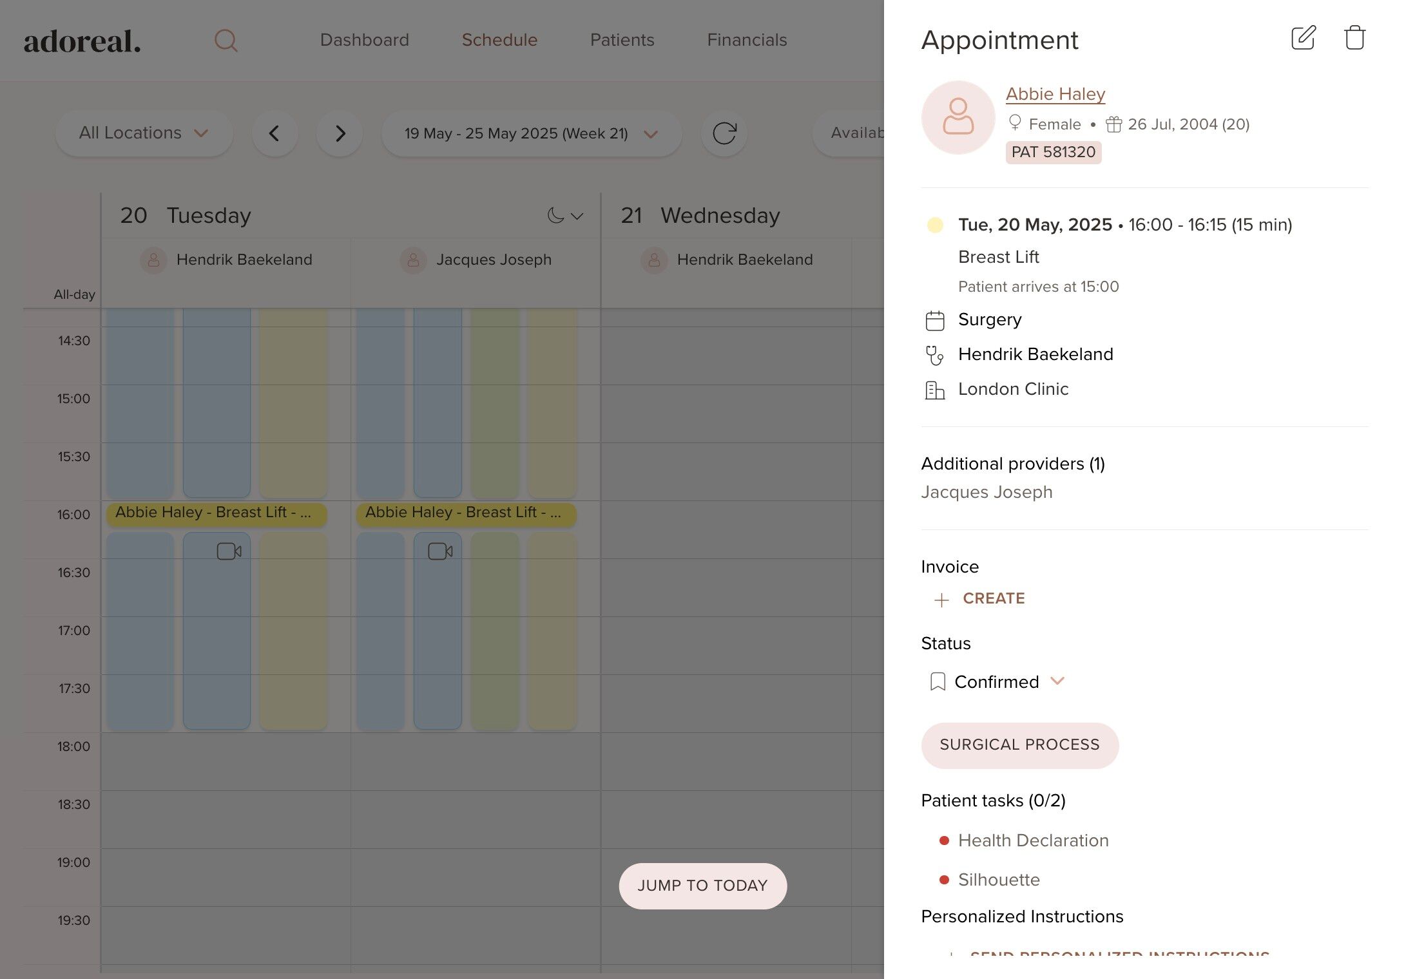Screen dimensions: 1406x979
Task: Select Abbie Haley appointment under Jacques Joseph
Action: pos(465,513)
